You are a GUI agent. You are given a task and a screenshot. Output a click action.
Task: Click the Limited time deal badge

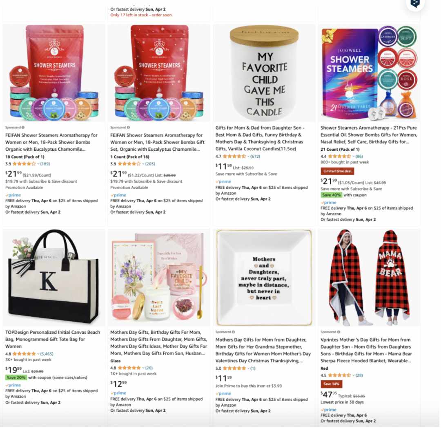coord(337,171)
